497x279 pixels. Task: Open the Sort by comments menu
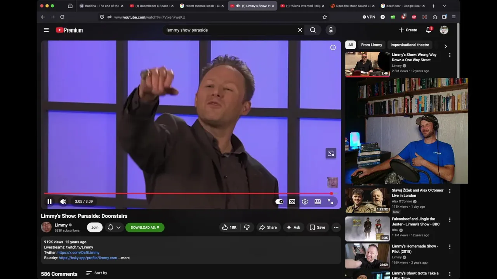pyautogui.click(x=97, y=273)
